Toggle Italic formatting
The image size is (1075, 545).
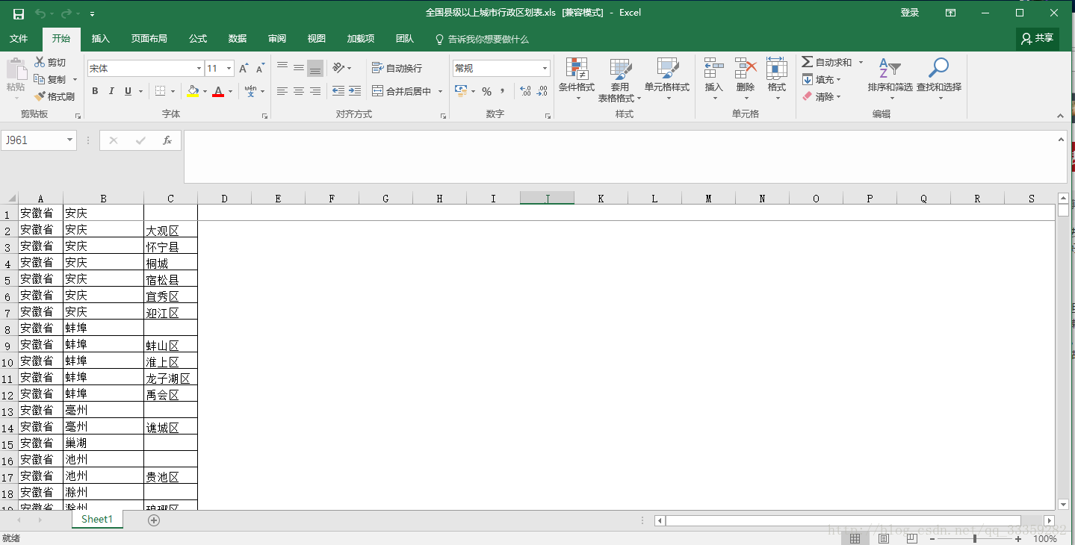click(x=111, y=91)
